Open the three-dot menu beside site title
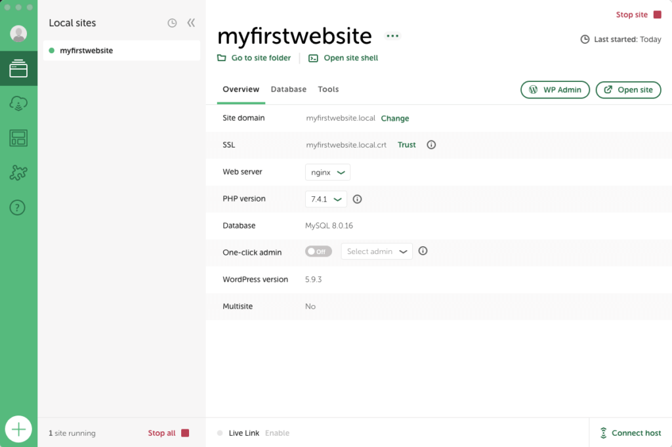672x447 pixels. [x=392, y=36]
